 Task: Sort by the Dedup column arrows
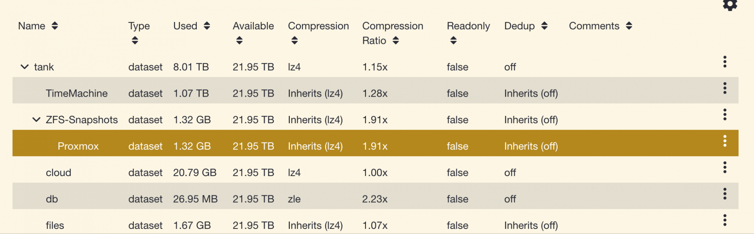tap(544, 26)
